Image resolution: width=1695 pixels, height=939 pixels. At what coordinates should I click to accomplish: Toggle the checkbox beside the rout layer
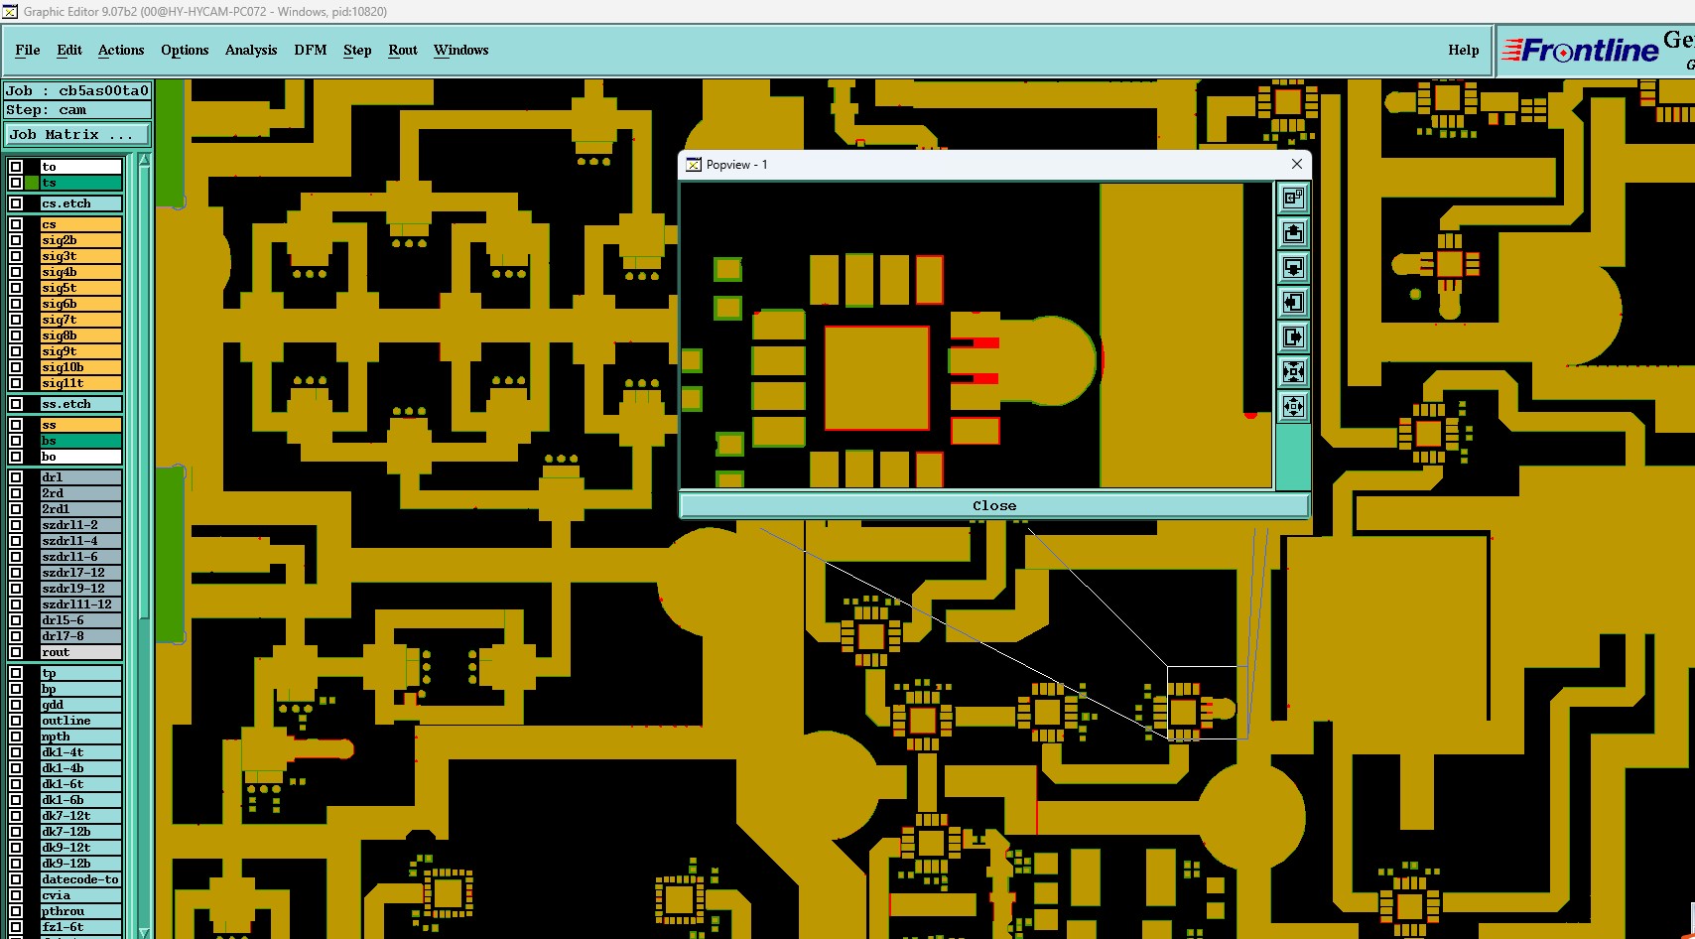16,652
